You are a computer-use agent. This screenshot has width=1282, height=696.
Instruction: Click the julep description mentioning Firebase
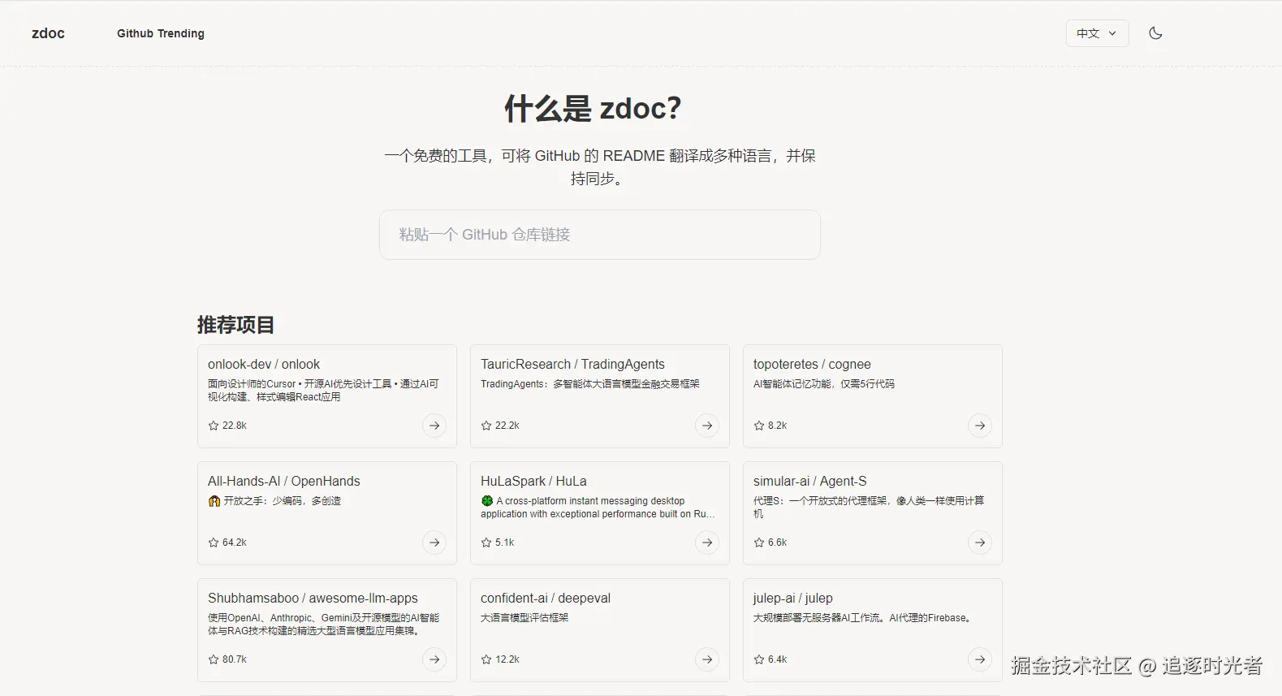click(x=863, y=618)
